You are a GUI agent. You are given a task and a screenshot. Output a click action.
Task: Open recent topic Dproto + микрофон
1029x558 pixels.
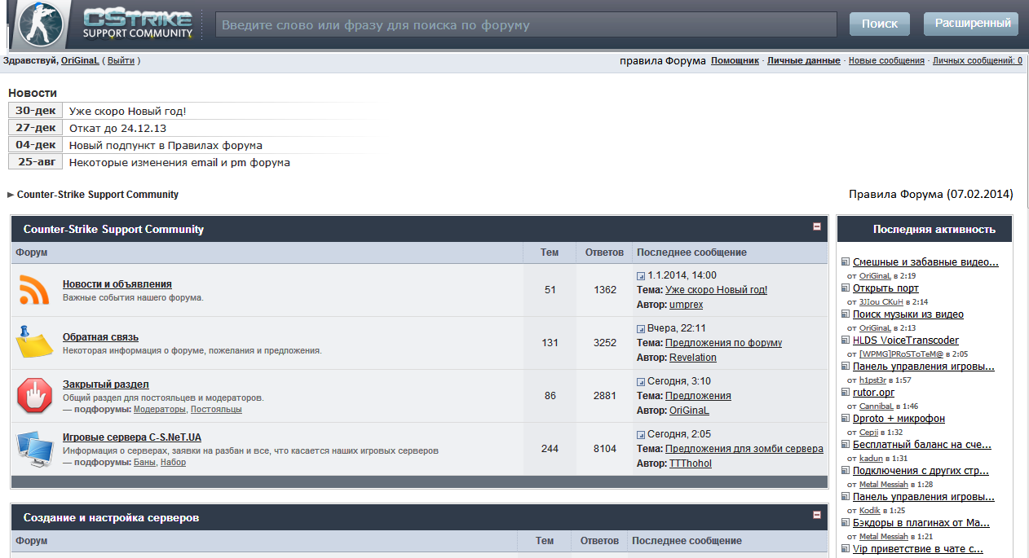pyautogui.click(x=899, y=419)
